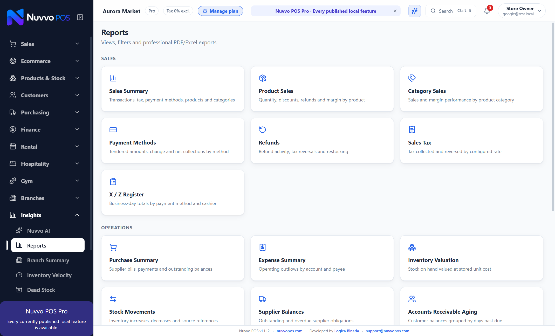
Task: Click the Purchasing truck icon in sidebar
Action: (x=13, y=112)
